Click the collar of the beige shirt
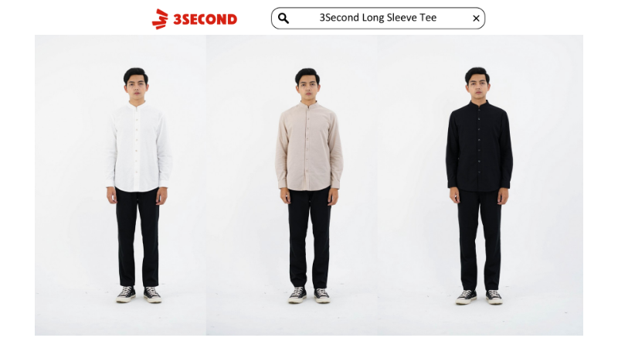Image resolution: width=618 pixels, height=348 pixels. [x=307, y=105]
